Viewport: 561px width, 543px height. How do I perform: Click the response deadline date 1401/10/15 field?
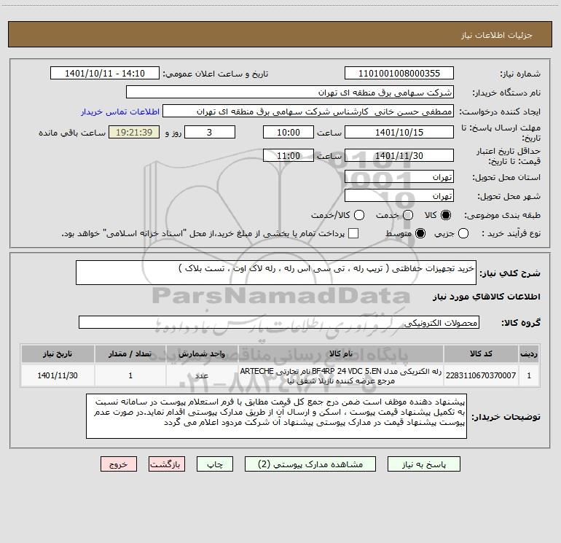[399, 132]
